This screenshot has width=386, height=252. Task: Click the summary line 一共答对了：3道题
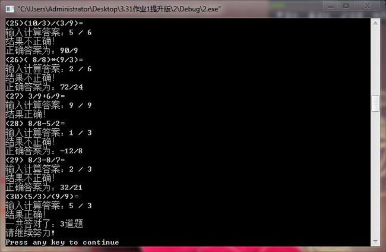click(x=45, y=224)
